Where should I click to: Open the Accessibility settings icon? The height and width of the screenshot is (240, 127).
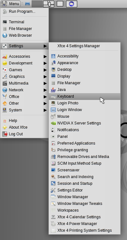click(53, 56)
